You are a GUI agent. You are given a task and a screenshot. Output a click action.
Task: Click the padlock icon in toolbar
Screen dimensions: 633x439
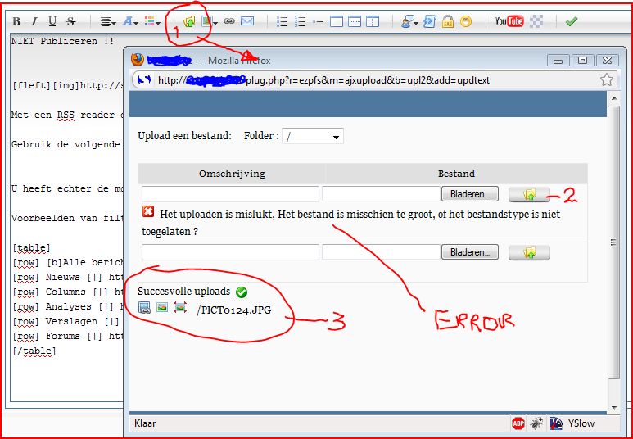pos(448,21)
